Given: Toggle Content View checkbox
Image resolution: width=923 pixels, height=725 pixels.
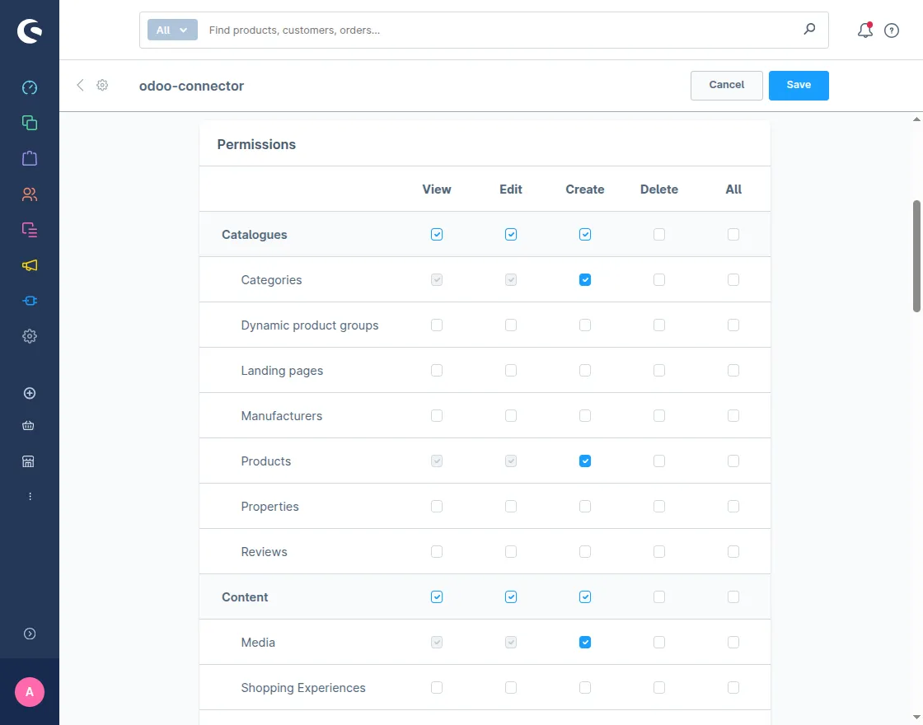Looking at the screenshot, I should tap(437, 596).
